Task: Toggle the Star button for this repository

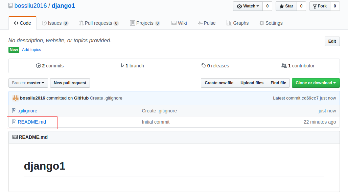Action: (286, 6)
